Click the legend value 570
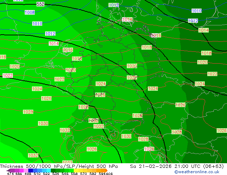Screen dimensions: 227x175 click(83, 174)
